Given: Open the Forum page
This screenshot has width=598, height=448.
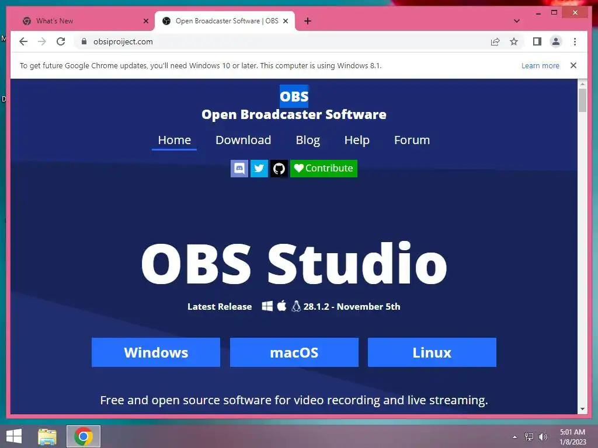Looking at the screenshot, I should (x=412, y=140).
